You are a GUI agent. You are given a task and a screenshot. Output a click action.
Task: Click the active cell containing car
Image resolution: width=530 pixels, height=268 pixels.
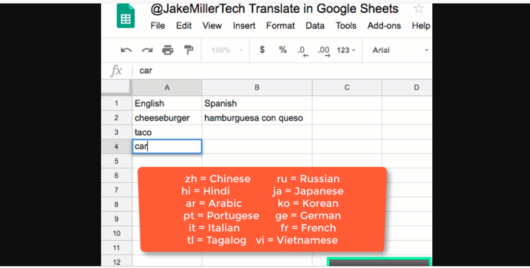[x=167, y=146]
